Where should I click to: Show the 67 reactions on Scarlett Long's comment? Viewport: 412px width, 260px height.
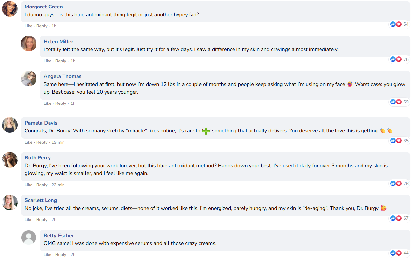coord(399,218)
